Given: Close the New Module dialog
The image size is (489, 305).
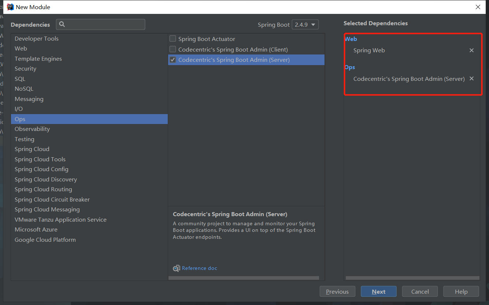Looking at the screenshot, I should click(x=478, y=7).
